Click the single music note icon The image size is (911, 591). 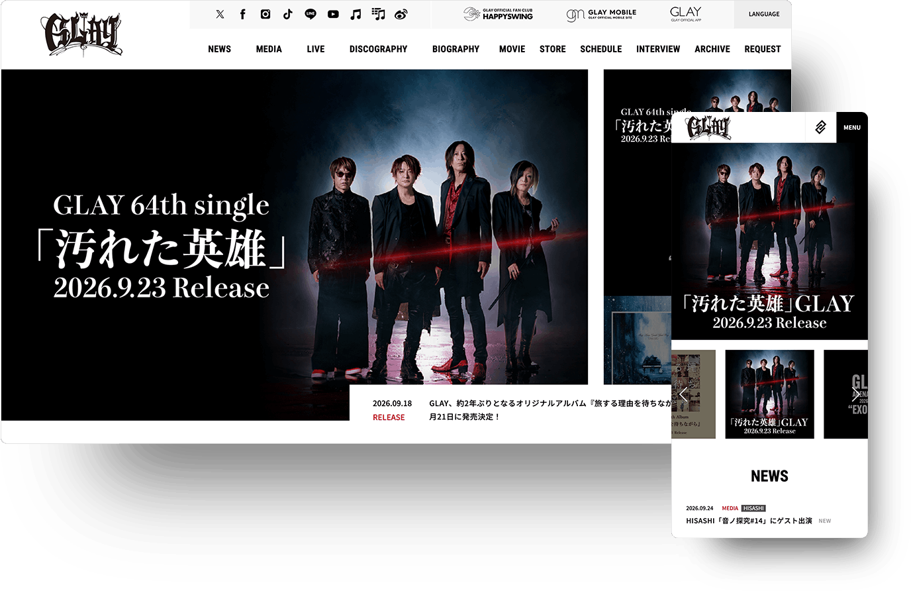click(x=356, y=14)
